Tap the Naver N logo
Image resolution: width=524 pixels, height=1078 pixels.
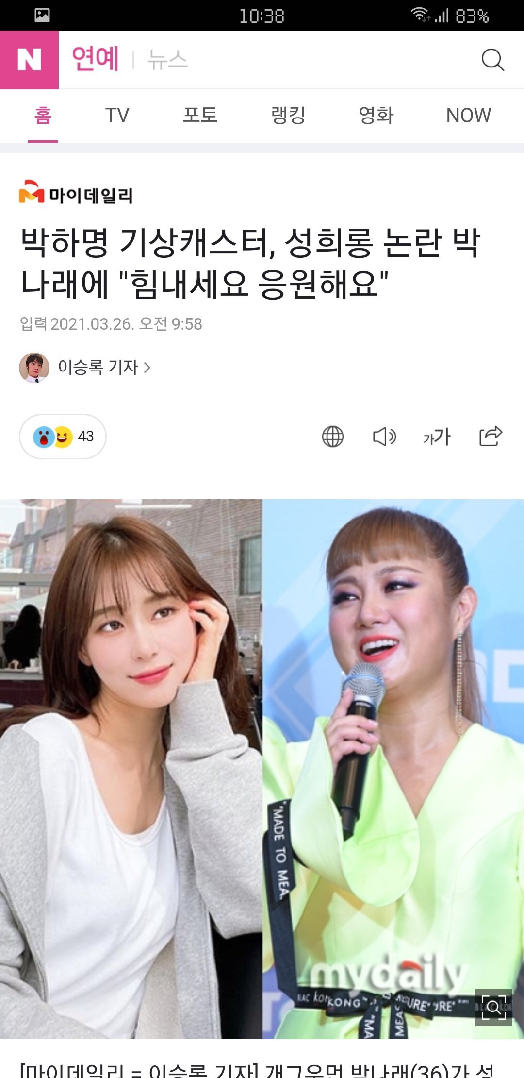[29, 60]
